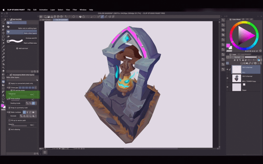The height and width of the screenshot is (164, 263).
Task: Click Open file folder icon in command bar
Action: pos(48,17)
